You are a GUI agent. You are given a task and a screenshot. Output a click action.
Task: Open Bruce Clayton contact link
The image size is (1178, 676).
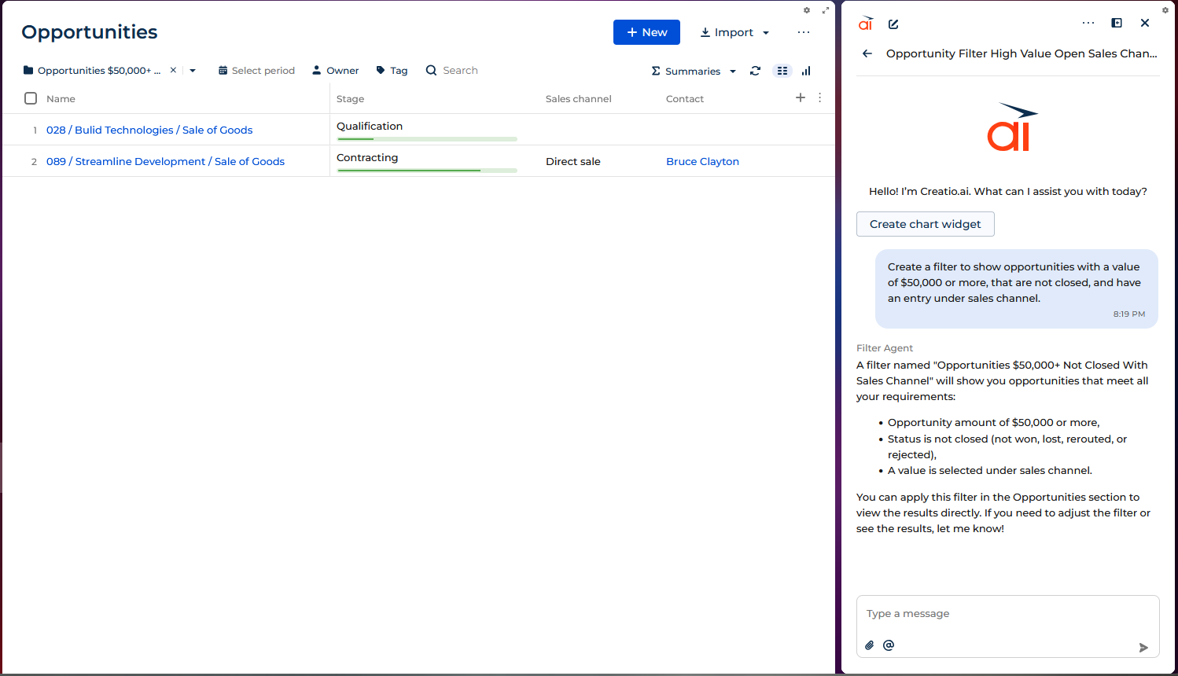pyautogui.click(x=702, y=161)
